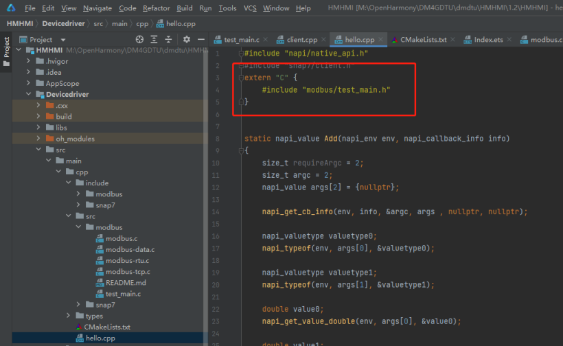Open the VCS menu

coord(250,8)
